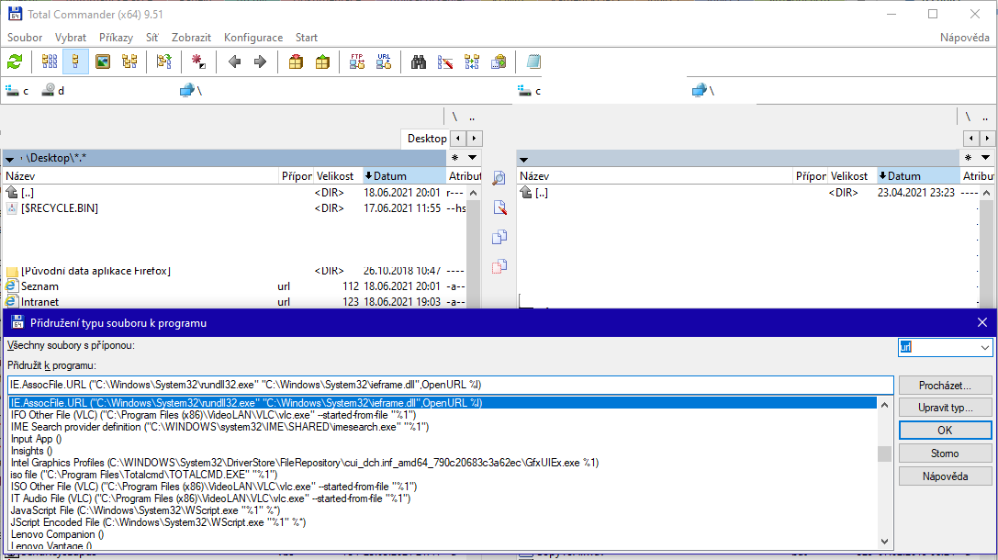The height and width of the screenshot is (560, 998).
Task: Open the FTP connect tool
Action: click(x=357, y=62)
